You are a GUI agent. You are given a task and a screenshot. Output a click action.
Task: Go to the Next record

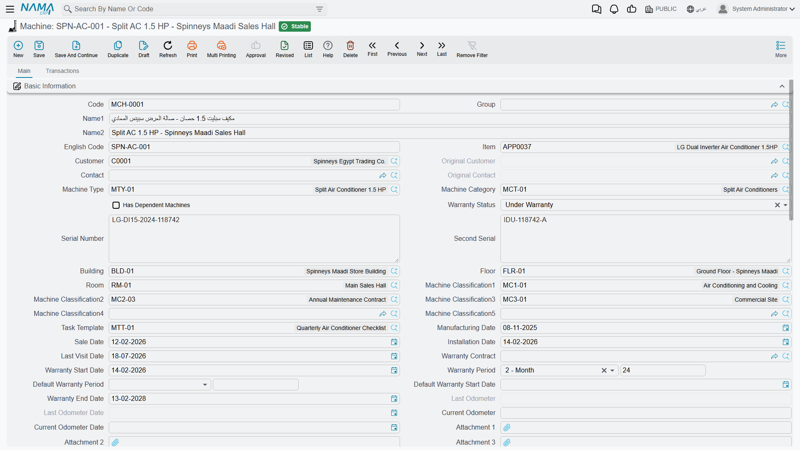pyautogui.click(x=422, y=49)
